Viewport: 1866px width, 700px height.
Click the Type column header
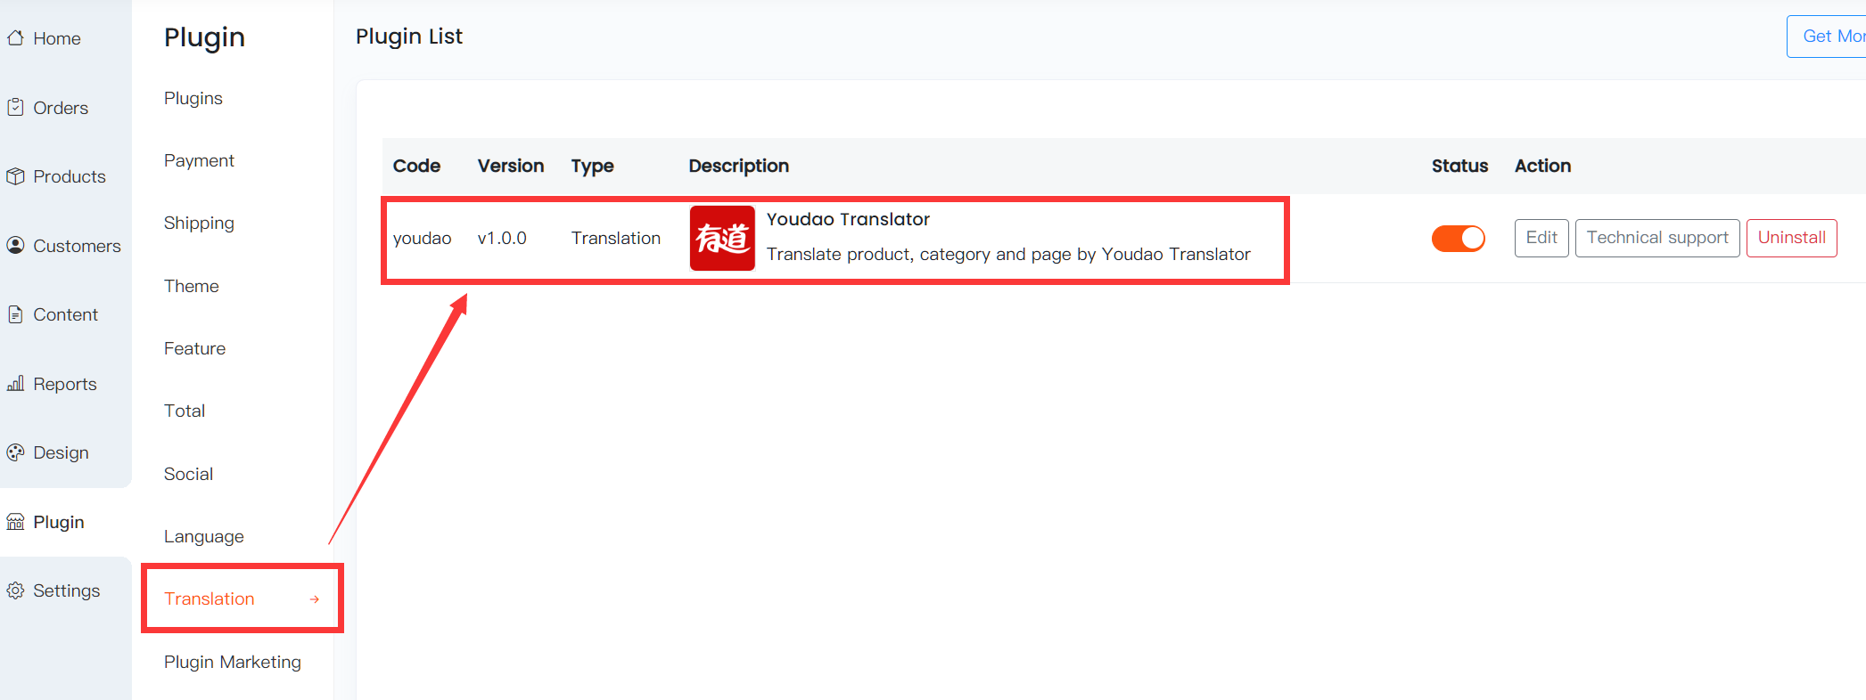[592, 166]
